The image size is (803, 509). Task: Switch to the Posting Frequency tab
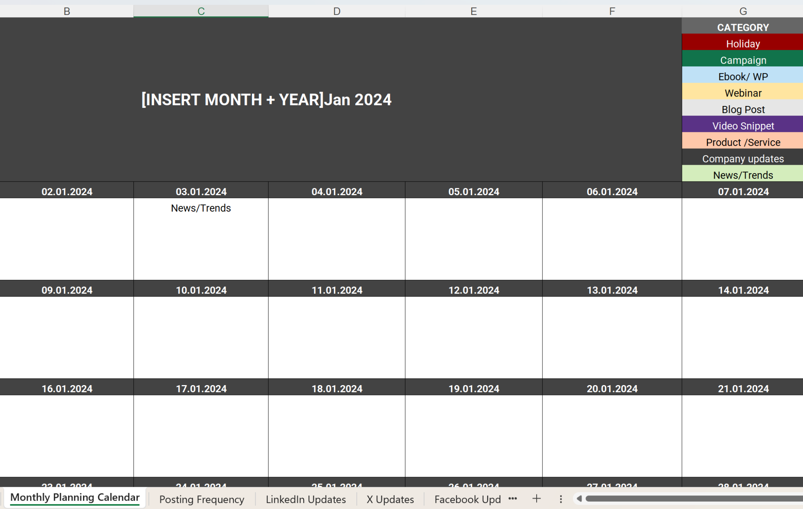pos(201,499)
